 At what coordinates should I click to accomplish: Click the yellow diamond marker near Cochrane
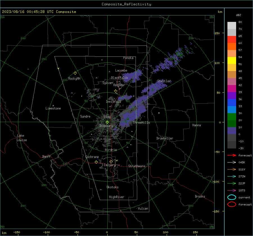coord(96,162)
